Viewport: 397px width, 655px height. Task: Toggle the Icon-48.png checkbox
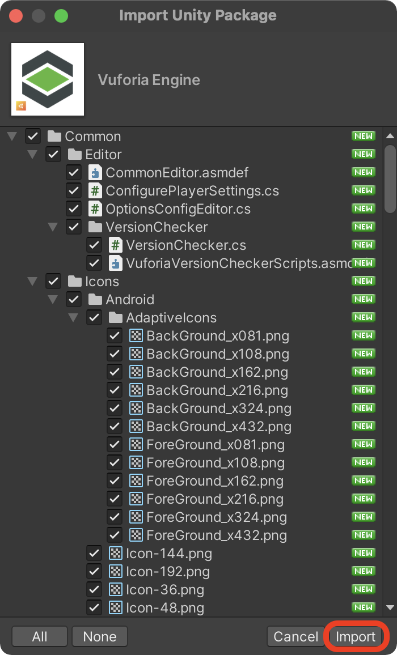(94, 608)
